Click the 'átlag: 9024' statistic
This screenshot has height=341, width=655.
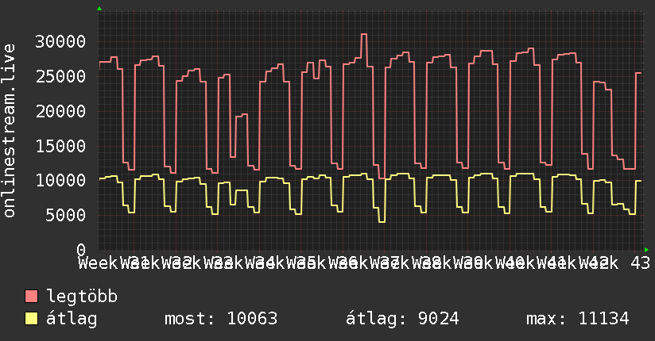click(x=402, y=319)
